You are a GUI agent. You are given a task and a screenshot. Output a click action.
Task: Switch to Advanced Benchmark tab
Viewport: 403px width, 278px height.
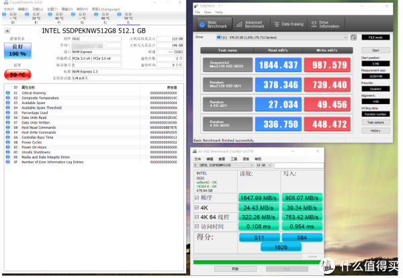coord(251,24)
